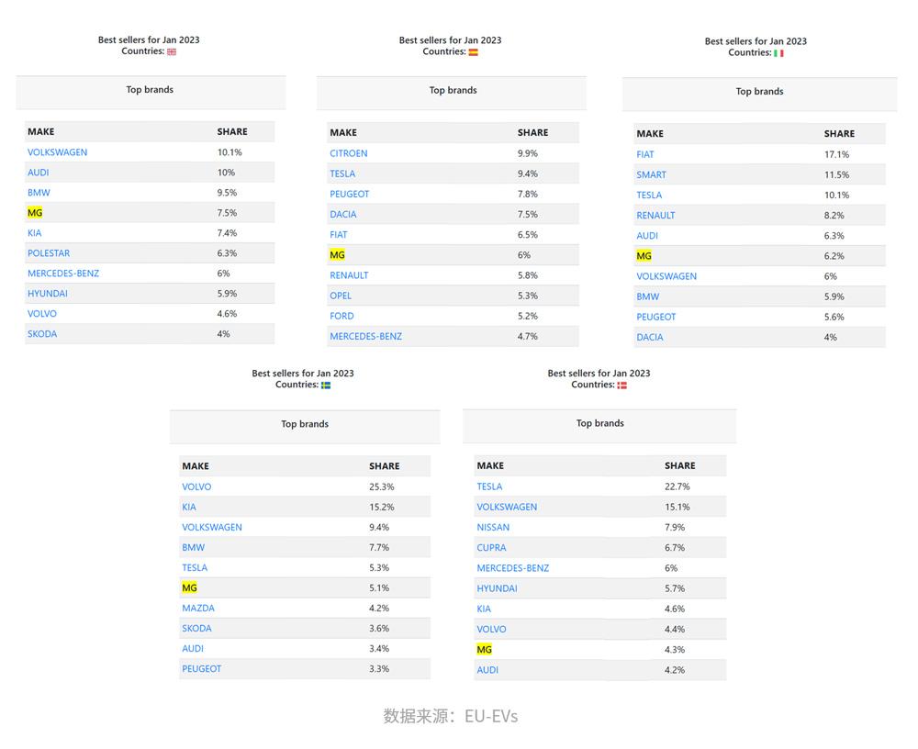The image size is (918, 749).
Task: Click MAZDA brand link
Action: tap(198, 608)
